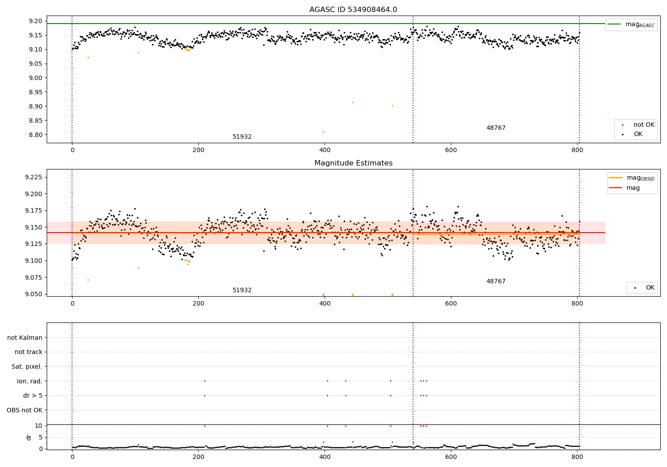The width and height of the screenshot is (667, 467).
Task: Select the green mag AGASC legend line sample
Action: (x=614, y=24)
